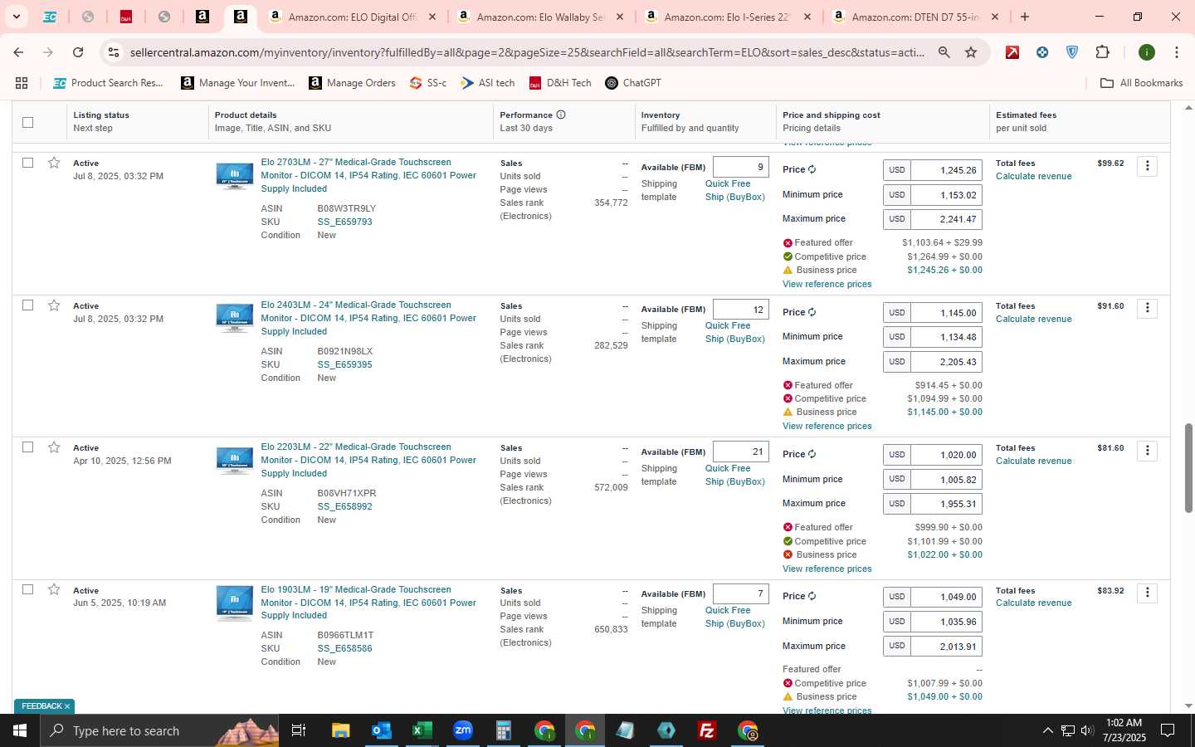Viewport: 1195px width, 747px height.
Task: Select the Elo 1903LM listing checkbox
Action: click(27, 589)
